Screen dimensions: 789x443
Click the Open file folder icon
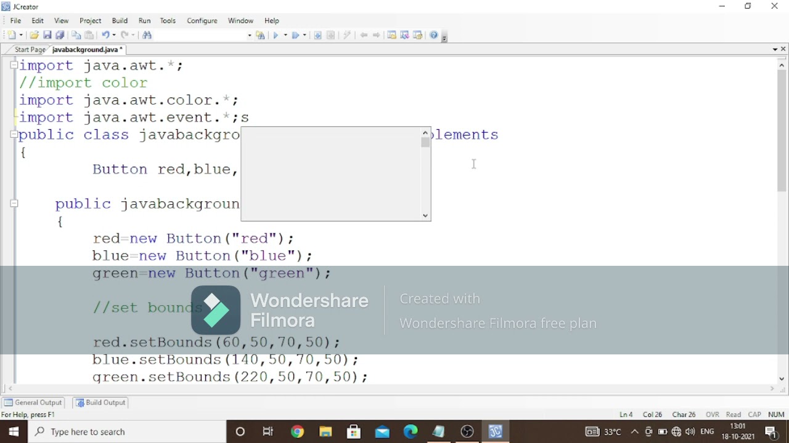coord(35,35)
